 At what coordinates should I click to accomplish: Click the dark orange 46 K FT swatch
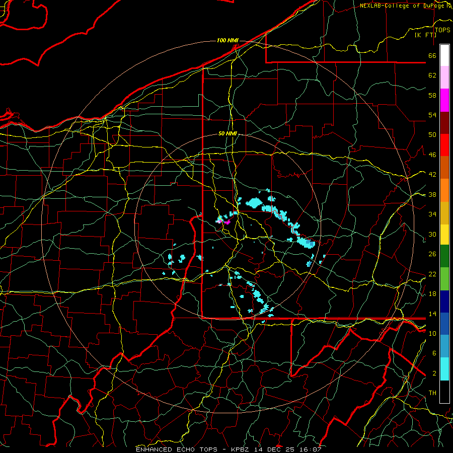pos(444,167)
